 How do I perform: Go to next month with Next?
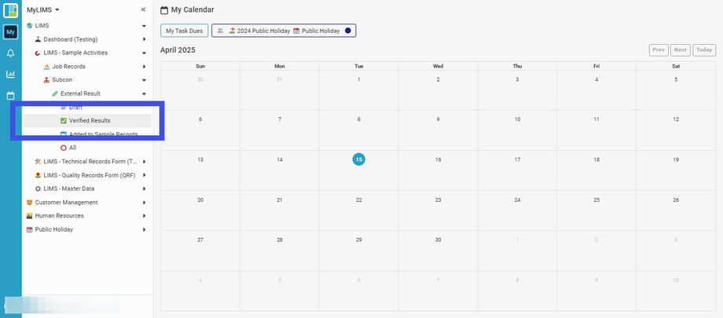point(680,49)
